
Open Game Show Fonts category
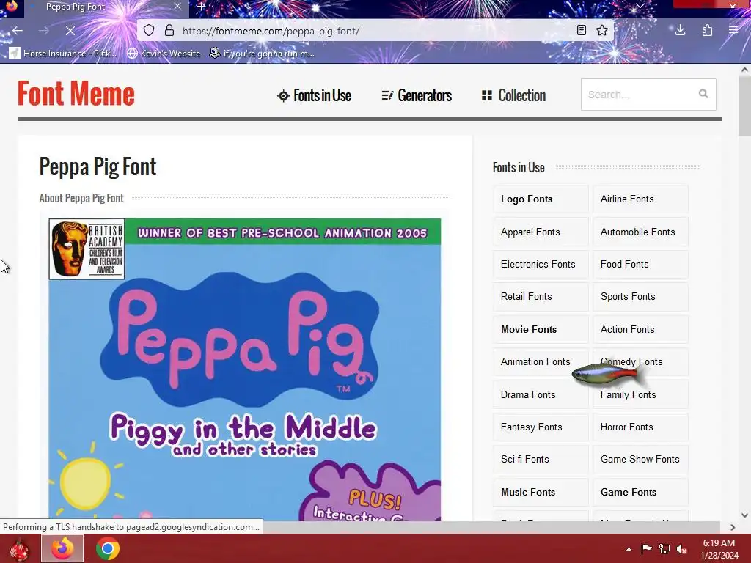640,459
